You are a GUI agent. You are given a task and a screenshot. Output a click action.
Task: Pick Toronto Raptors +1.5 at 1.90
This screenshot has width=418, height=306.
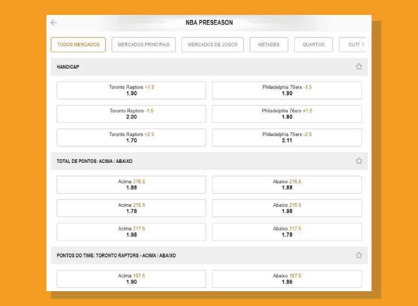[131, 90]
